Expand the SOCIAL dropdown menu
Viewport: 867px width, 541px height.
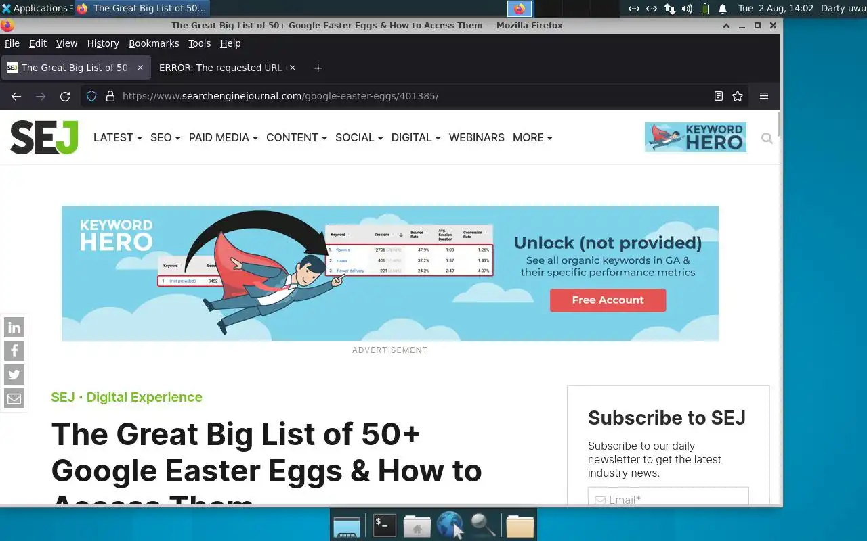pos(359,137)
